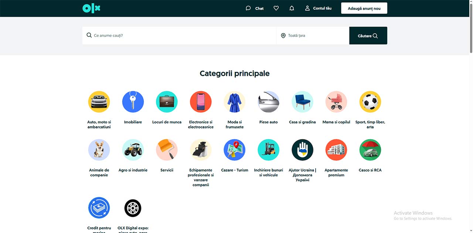
Task: Open notifications via the bell icon
Action: (x=292, y=8)
